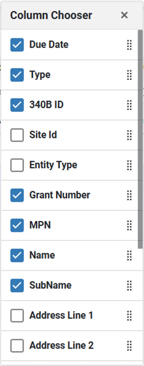Click the drag handle icon beside Entity Type
This screenshot has width=144, height=366.
pyautogui.click(x=129, y=165)
